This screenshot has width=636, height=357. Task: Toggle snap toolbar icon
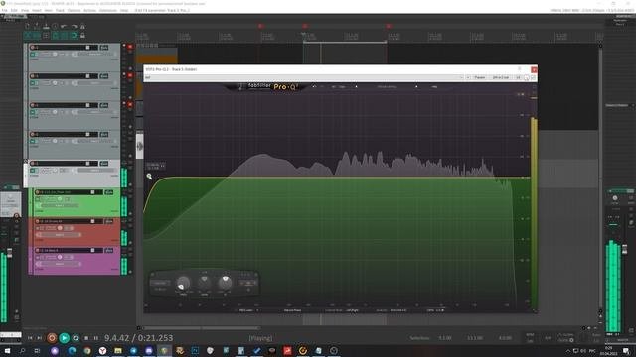tap(74, 36)
